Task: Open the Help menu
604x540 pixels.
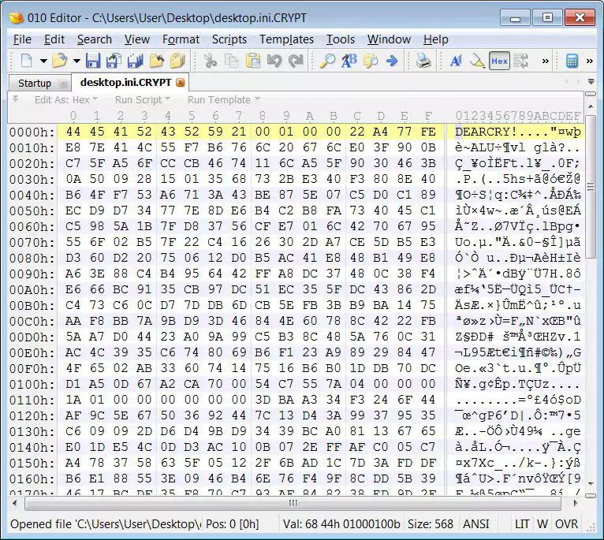Action: (x=436, y=39)
